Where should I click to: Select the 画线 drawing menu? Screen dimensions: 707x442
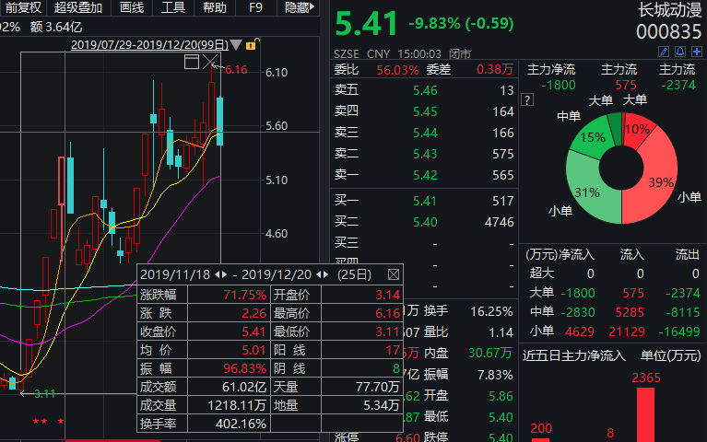click(x=132, y=7)
